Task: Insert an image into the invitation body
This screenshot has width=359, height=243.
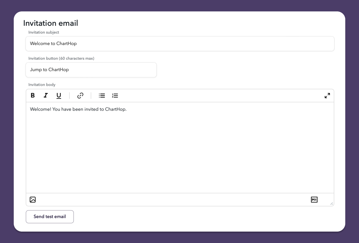Action: (x=33, y=200)
